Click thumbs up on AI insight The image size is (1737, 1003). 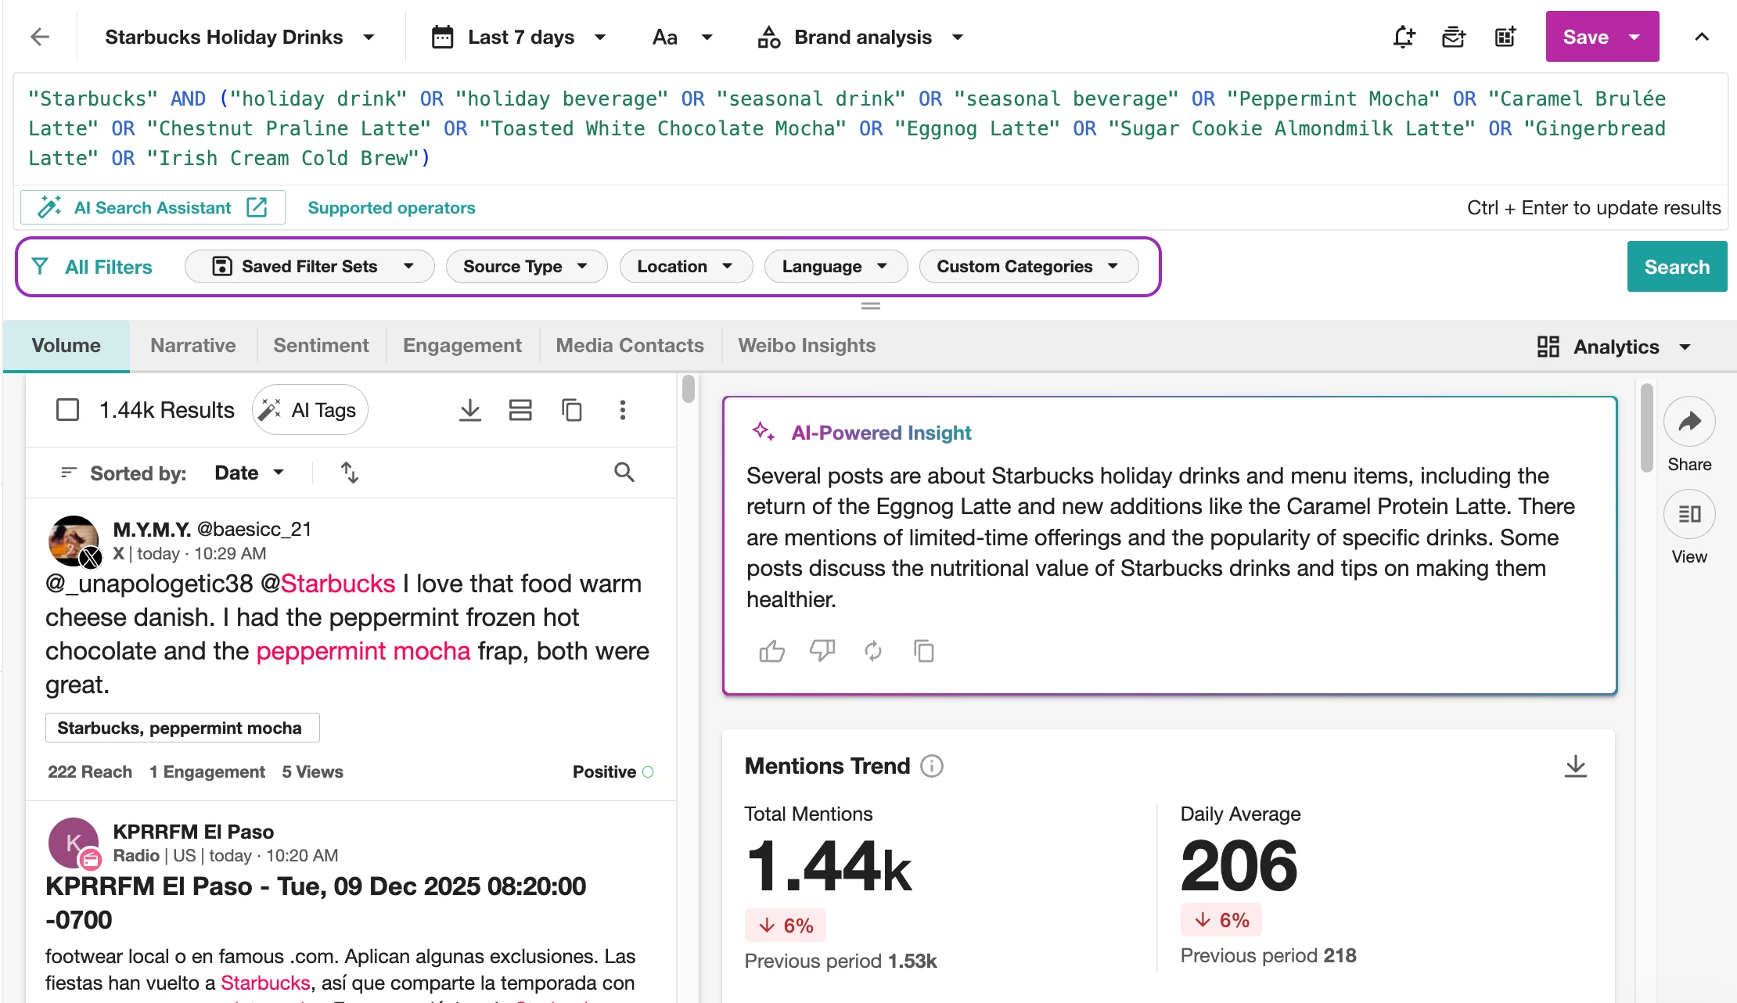pyautogui.click(x=771, y=651)
